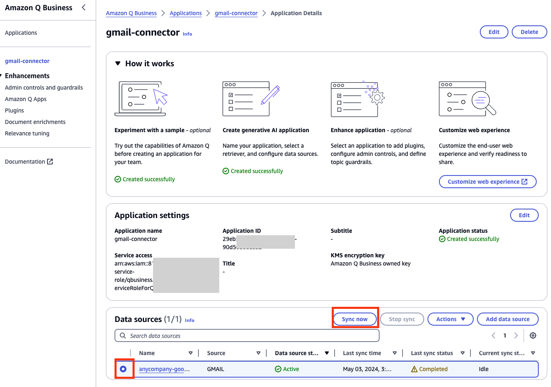Open the Documentation external link
Viewport: 551px width, 387px height.
29,162
